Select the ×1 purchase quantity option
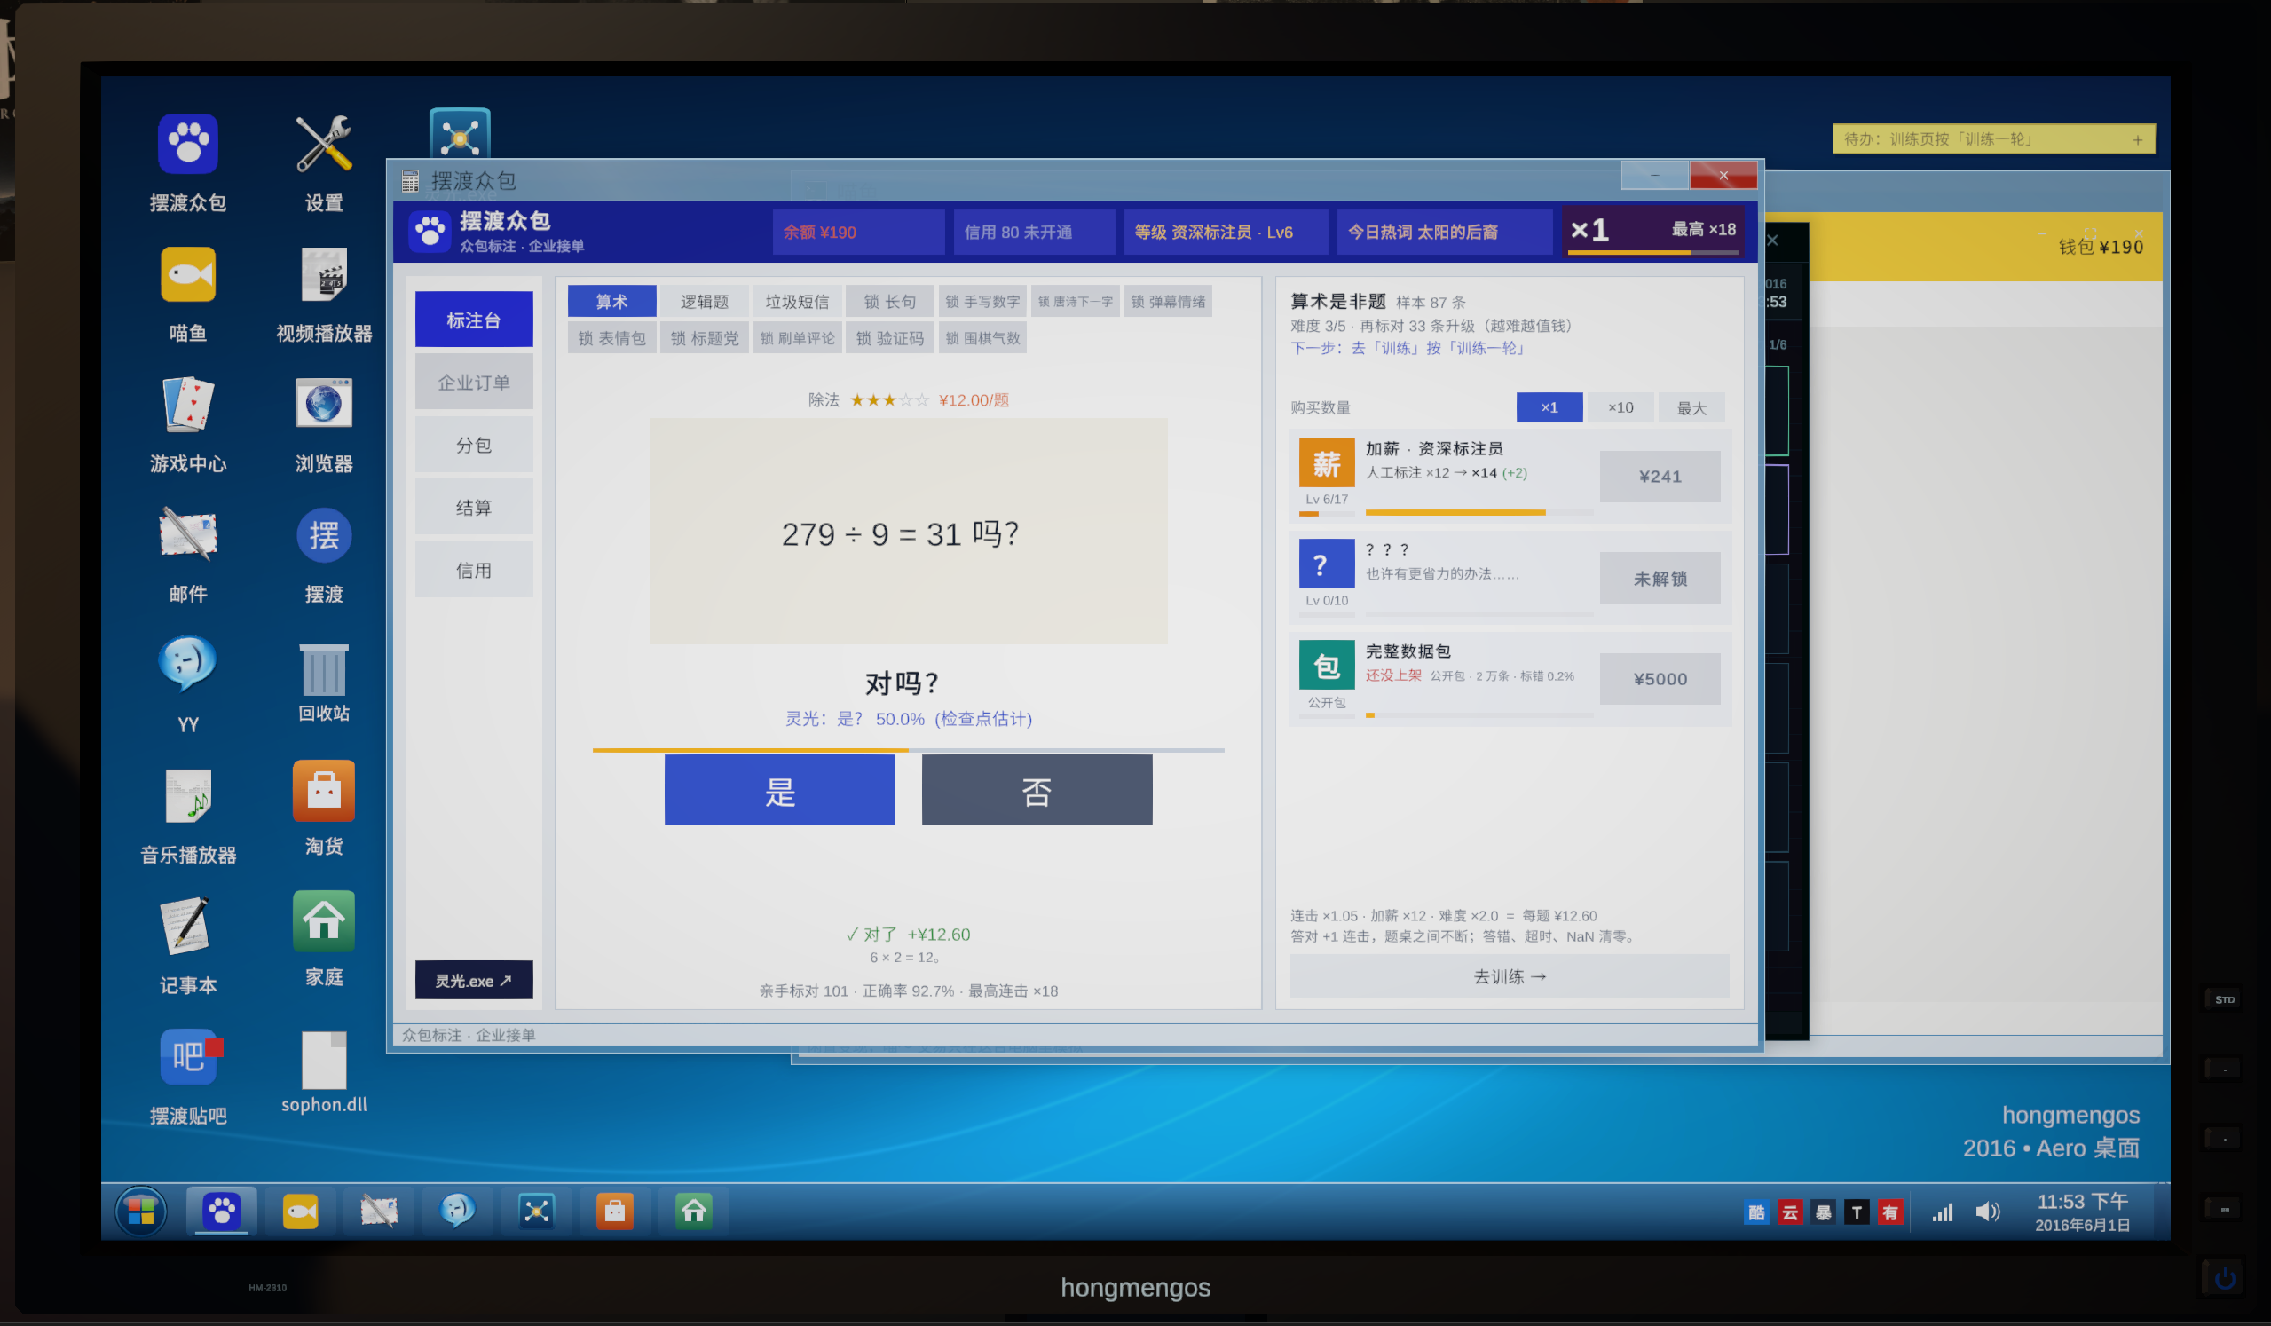 coord(1549,407)
